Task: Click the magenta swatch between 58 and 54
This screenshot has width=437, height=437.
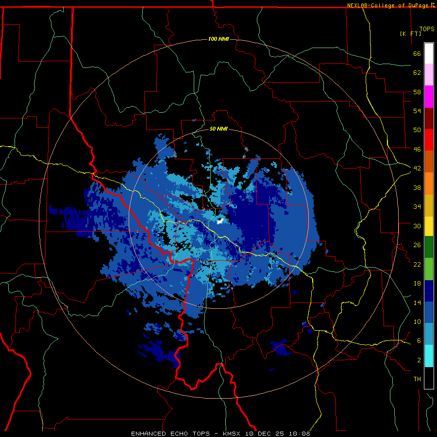Action: point(429,97)
